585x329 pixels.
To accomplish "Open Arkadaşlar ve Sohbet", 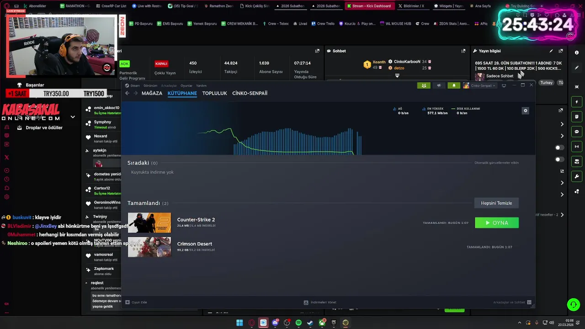I will click(x=512, y=302).
